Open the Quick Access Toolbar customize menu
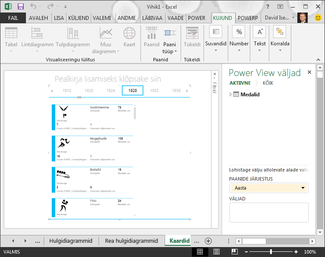This screenshot has width=325, height=257. coord(65,7)
